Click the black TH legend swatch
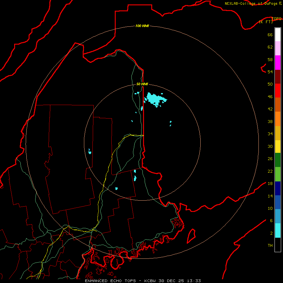Image resolution: width=283 pixels, height=283 pixels. [x=278, y=245]
